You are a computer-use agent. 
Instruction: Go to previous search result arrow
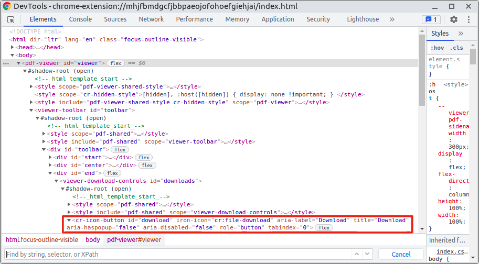click(x=357, y=254)
